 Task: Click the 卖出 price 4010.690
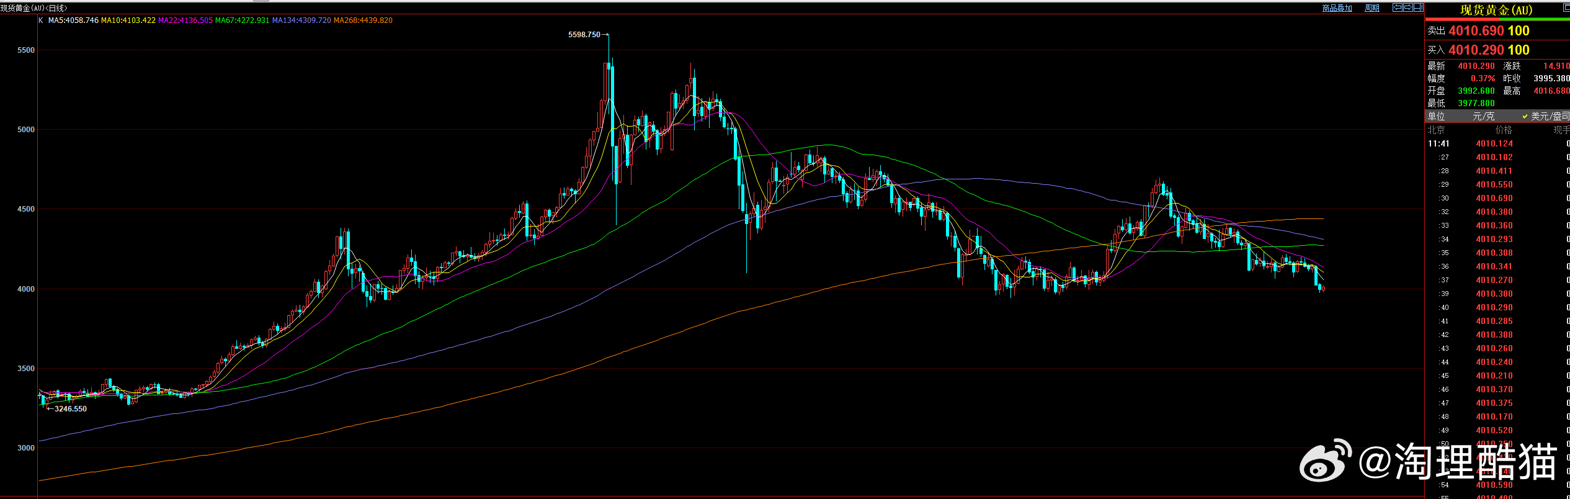(x=1476, y=30)
